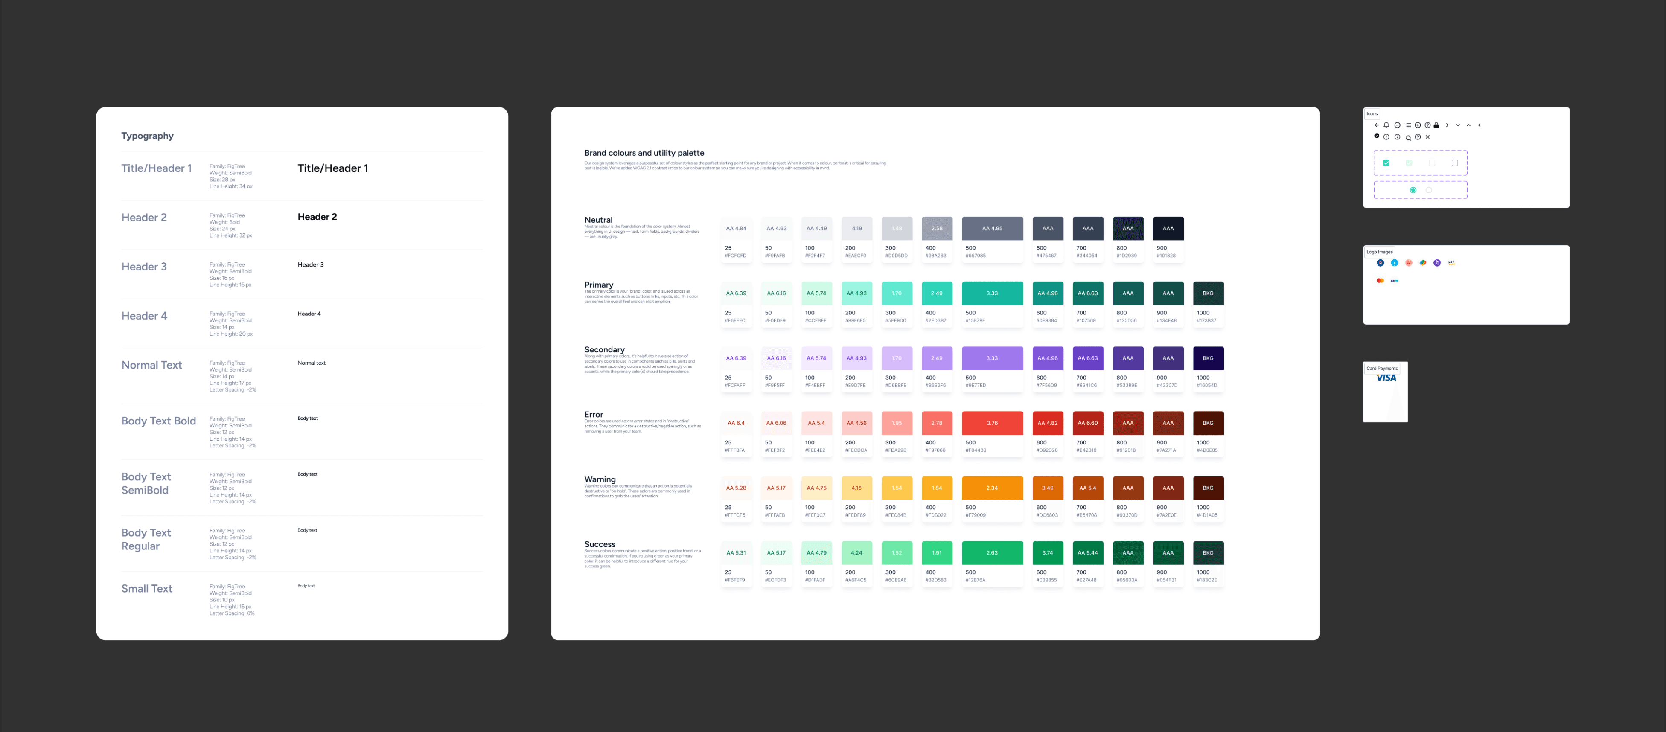Select the back arrow icon
Image resolution: width=1666 pixels, height=732 pixels.
(1377, 125)
